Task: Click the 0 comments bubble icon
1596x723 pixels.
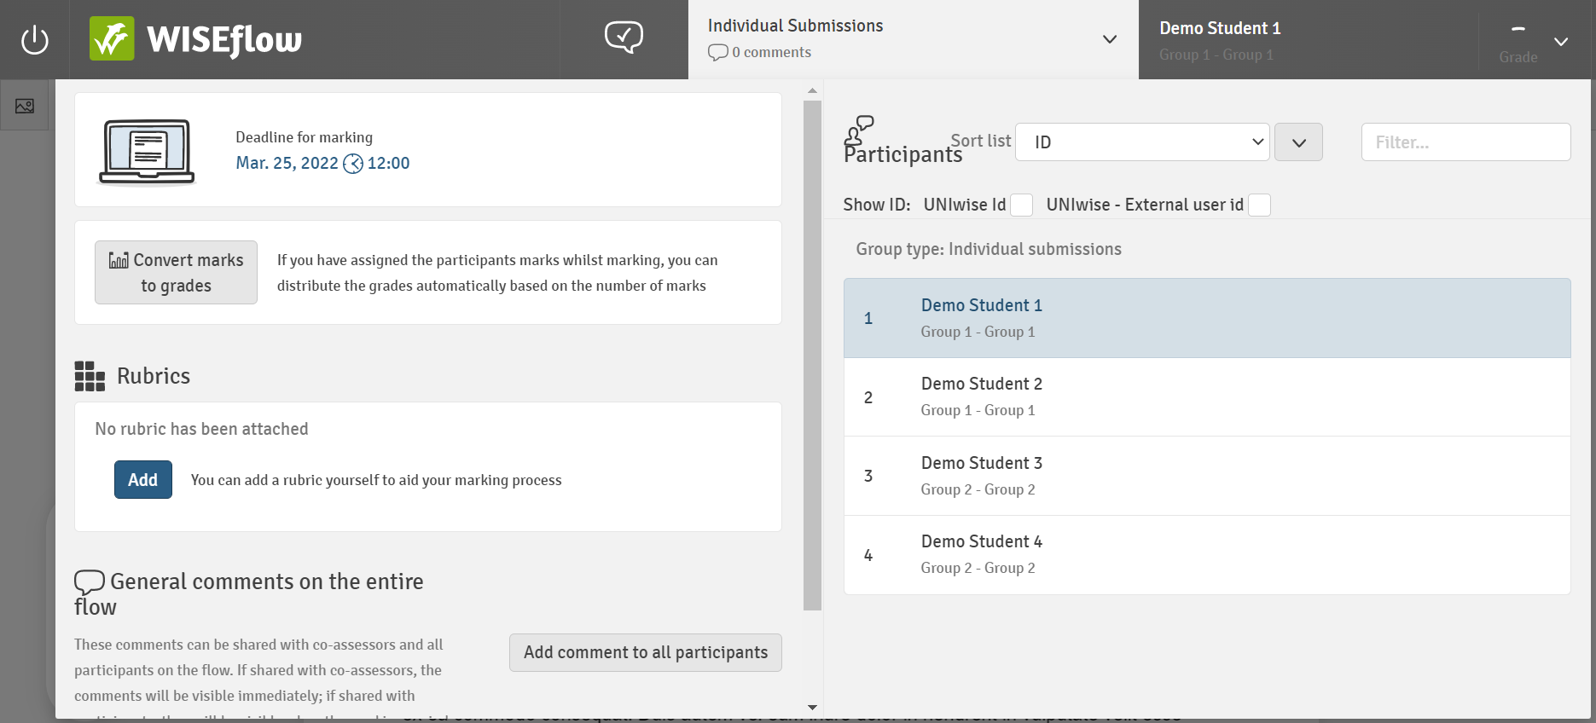Action: coord(717,53)
